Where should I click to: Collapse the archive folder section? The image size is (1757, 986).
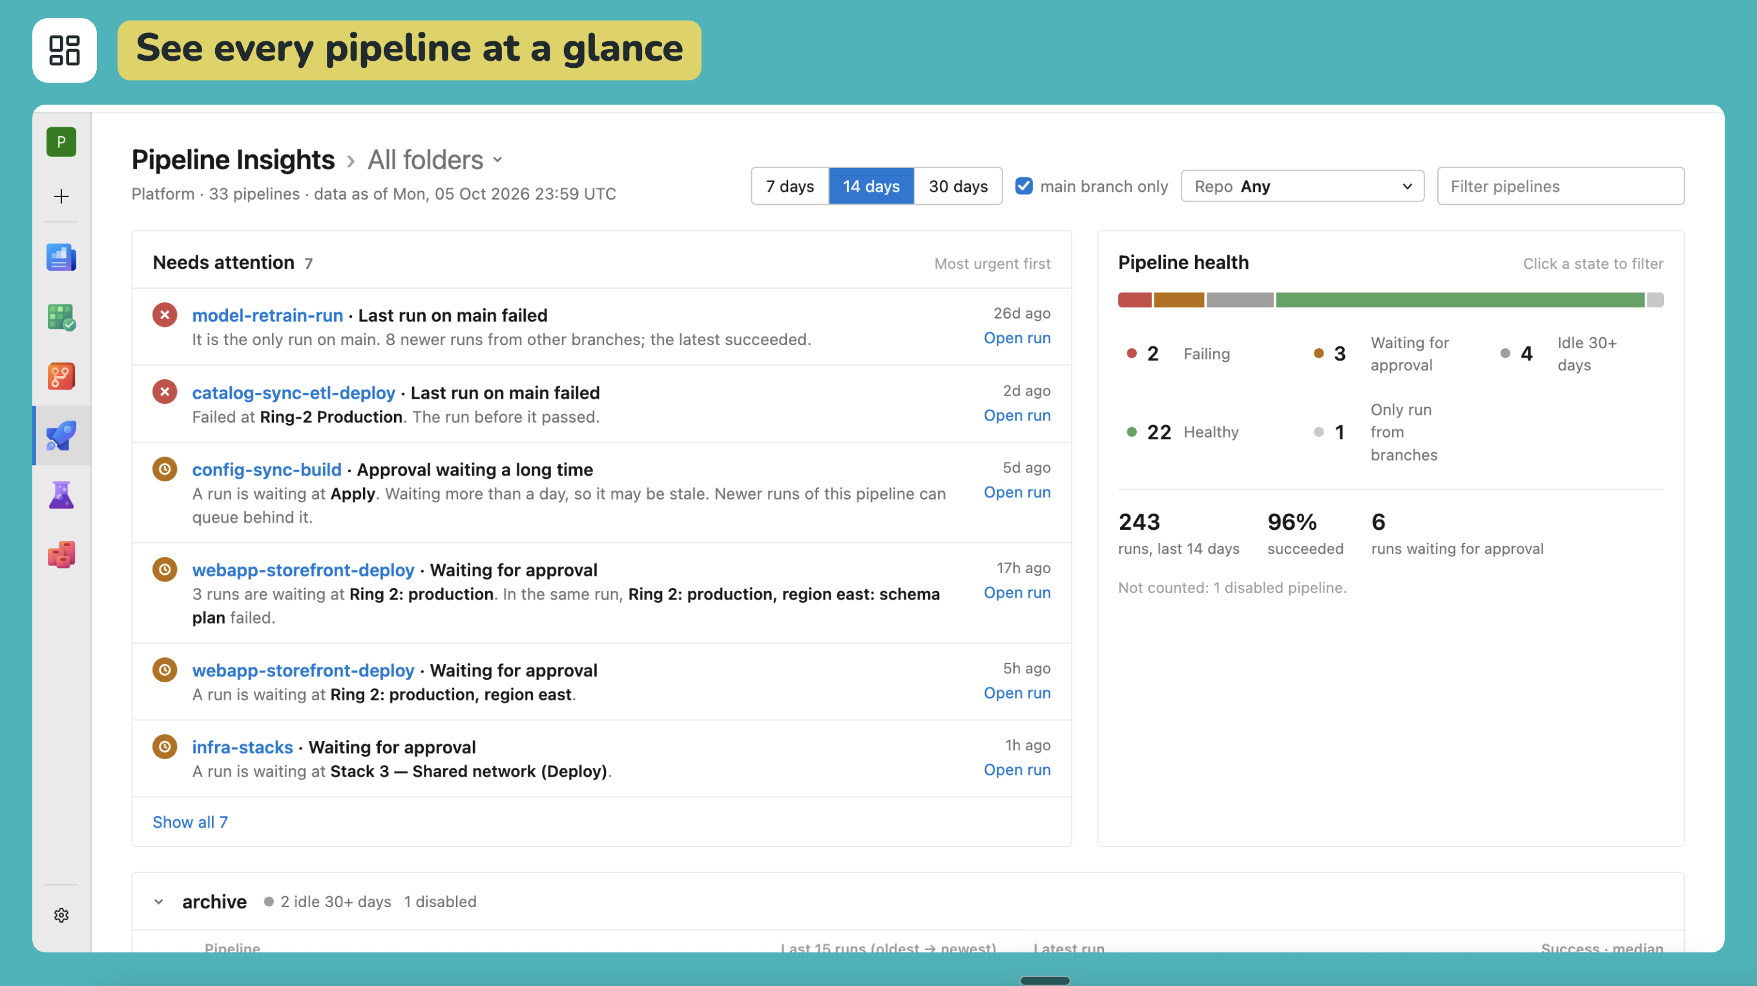[x=159, y=901]
